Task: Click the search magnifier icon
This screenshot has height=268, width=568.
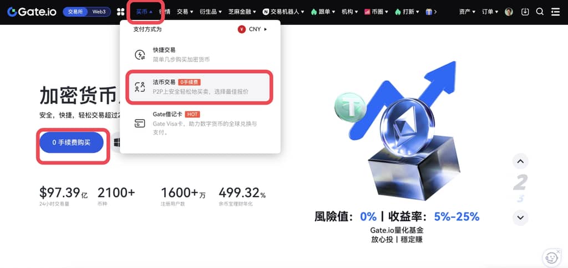Action: point(540,12)
